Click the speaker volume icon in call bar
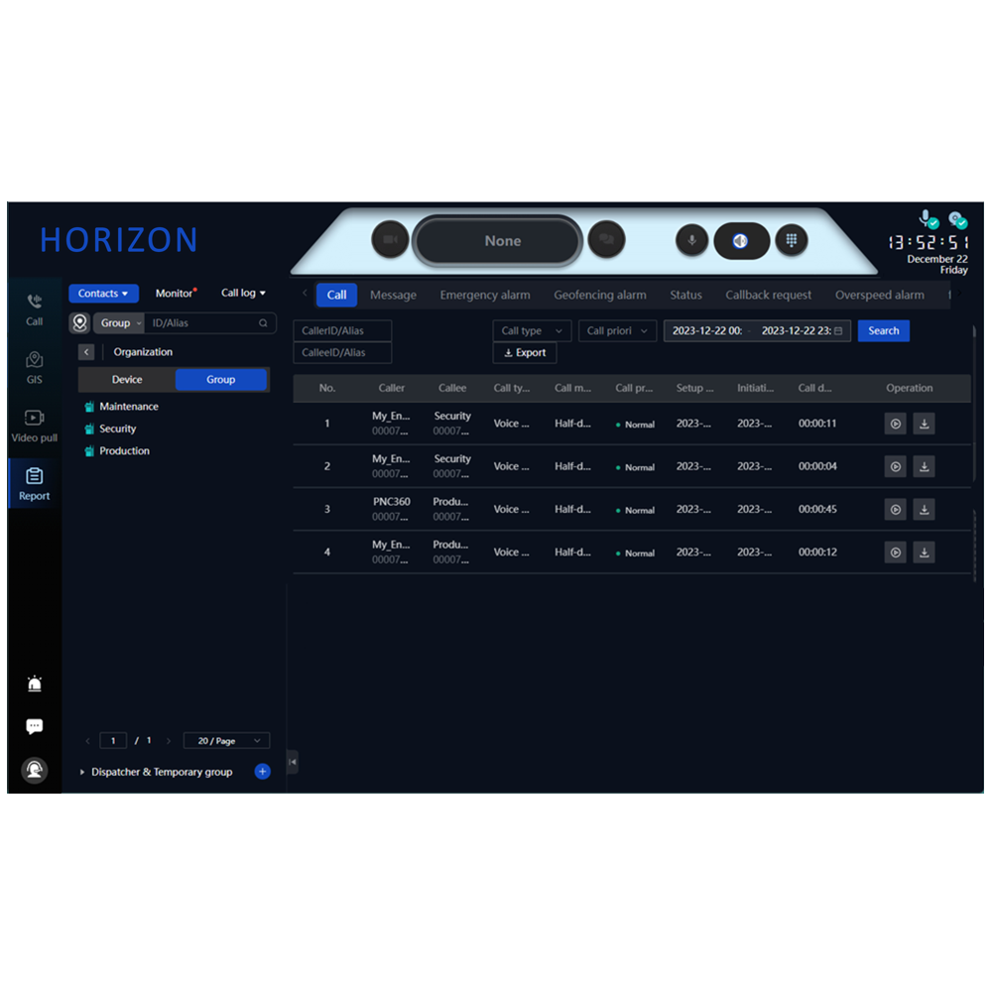992x992 pixels. [x=741, y=240]
